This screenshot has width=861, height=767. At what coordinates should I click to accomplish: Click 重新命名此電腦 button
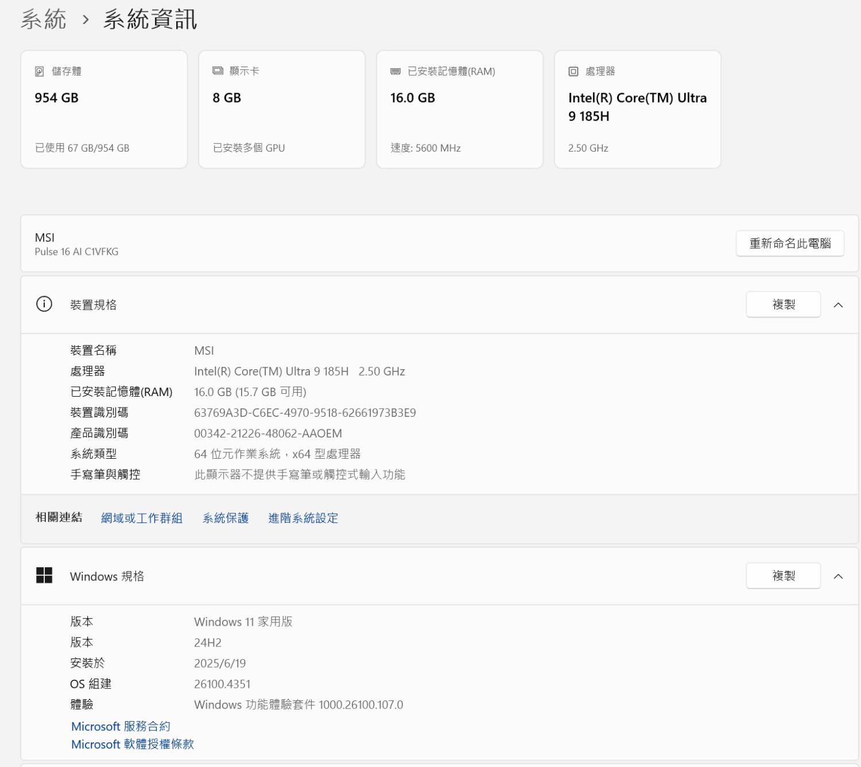pos(790,243)
